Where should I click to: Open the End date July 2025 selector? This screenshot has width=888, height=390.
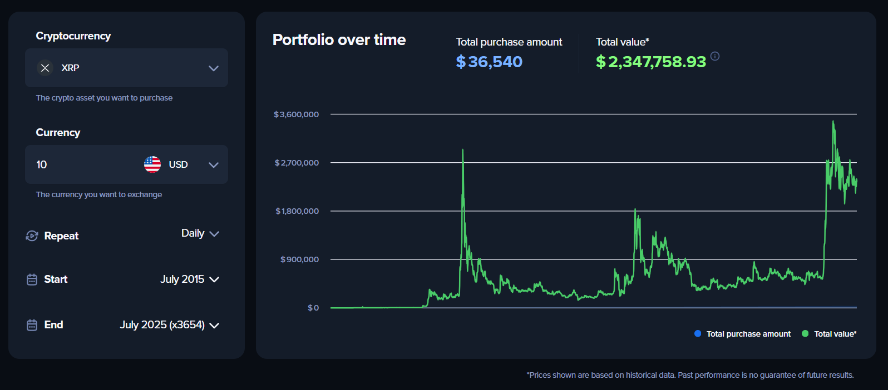215,325
